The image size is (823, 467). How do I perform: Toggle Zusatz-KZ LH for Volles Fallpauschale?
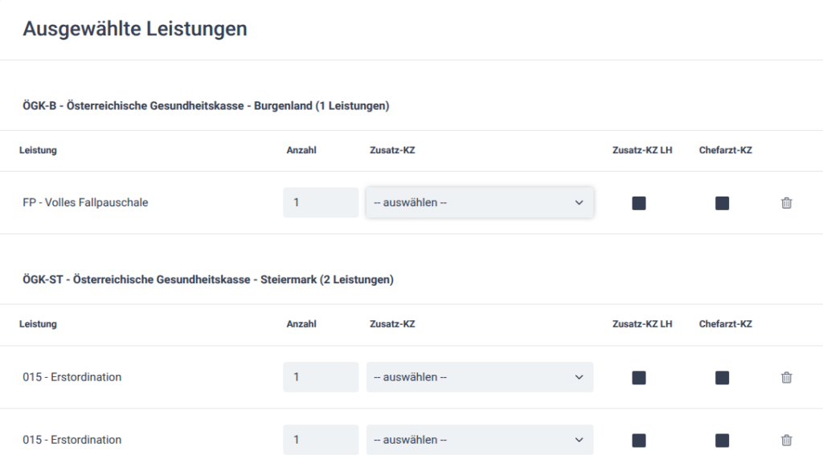coord(639,203)
